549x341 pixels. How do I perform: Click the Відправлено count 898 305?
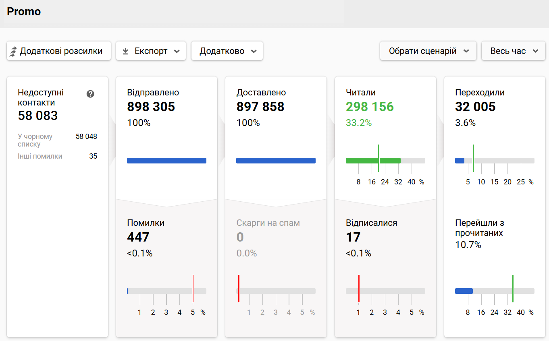[151, 107]
